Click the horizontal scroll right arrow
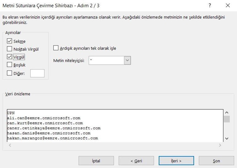Image resolution: width=237 pixels, height=168 pixels. (x=220, y=145)
